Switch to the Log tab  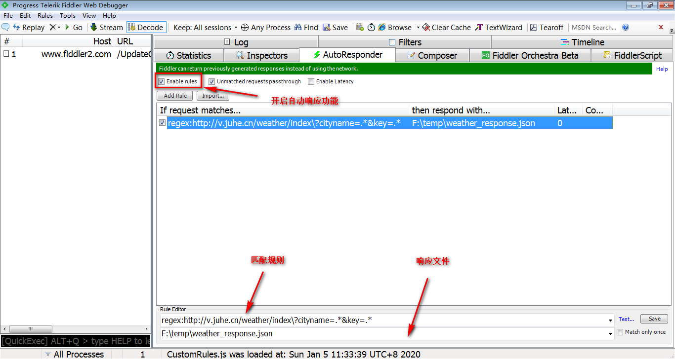[236, 42]
